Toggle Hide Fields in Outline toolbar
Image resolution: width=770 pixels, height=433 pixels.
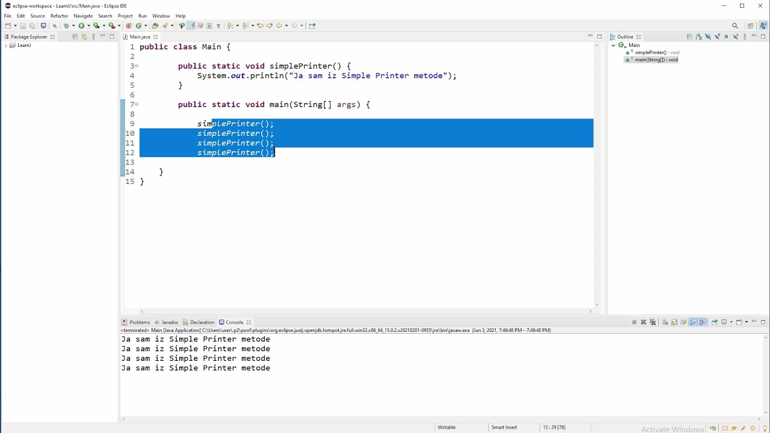pyautogui.click(x=708, y=37)
